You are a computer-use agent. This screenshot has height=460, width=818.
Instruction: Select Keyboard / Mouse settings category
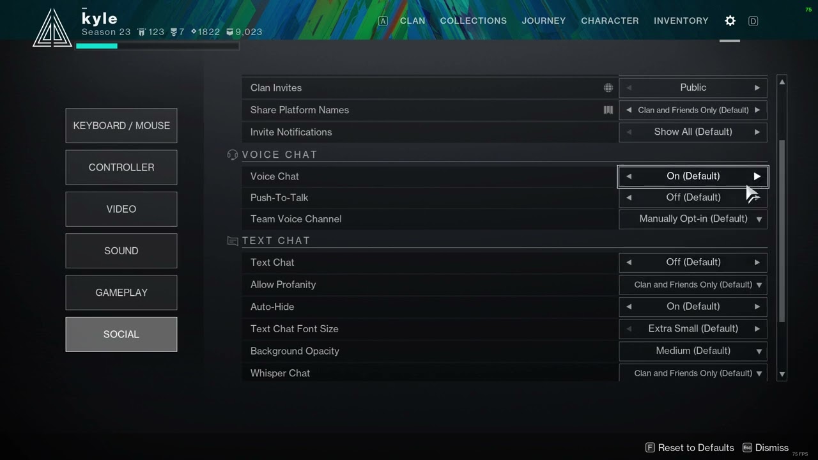click(x=121, y=126)
